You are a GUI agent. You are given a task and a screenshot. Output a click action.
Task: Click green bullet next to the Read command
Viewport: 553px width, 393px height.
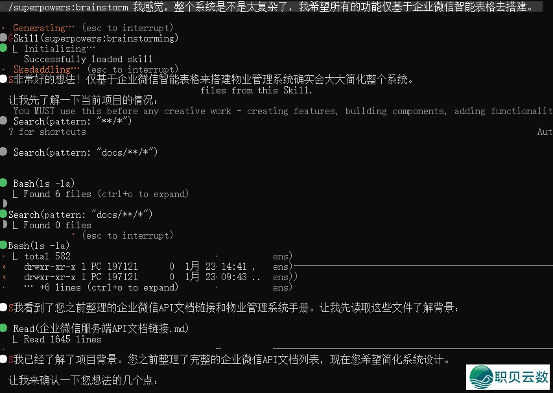click(x=5, y=329)
